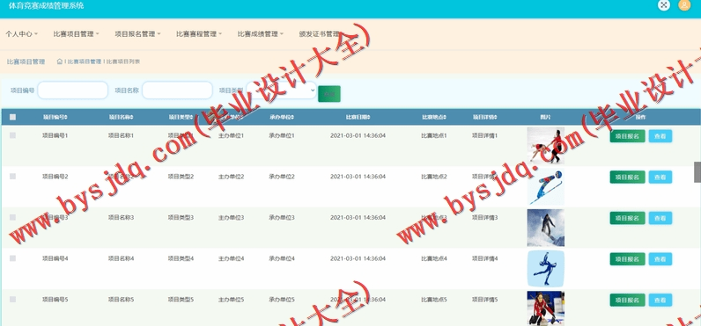Click the vertical scrollbar thumb

tap(697, 172)
